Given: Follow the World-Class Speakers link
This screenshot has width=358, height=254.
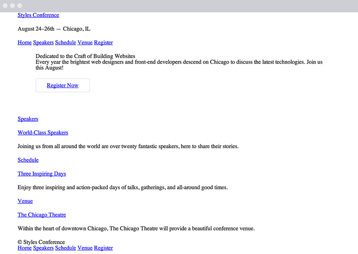Looking at the screenshot, I should pyautogui.click(x=43, y=133).
